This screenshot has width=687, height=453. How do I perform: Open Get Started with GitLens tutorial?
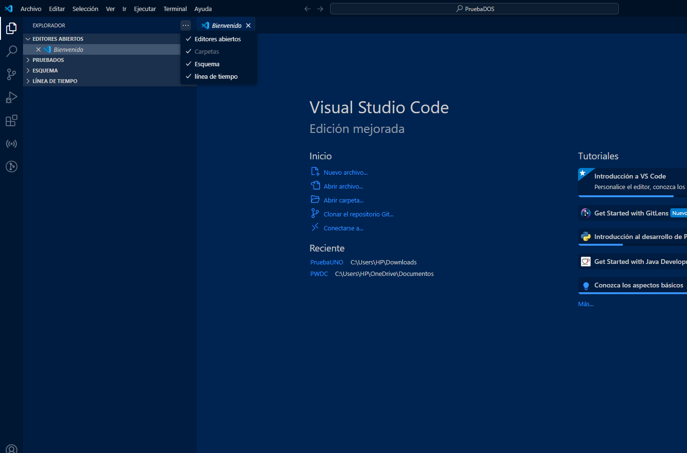tap(632, 213)
